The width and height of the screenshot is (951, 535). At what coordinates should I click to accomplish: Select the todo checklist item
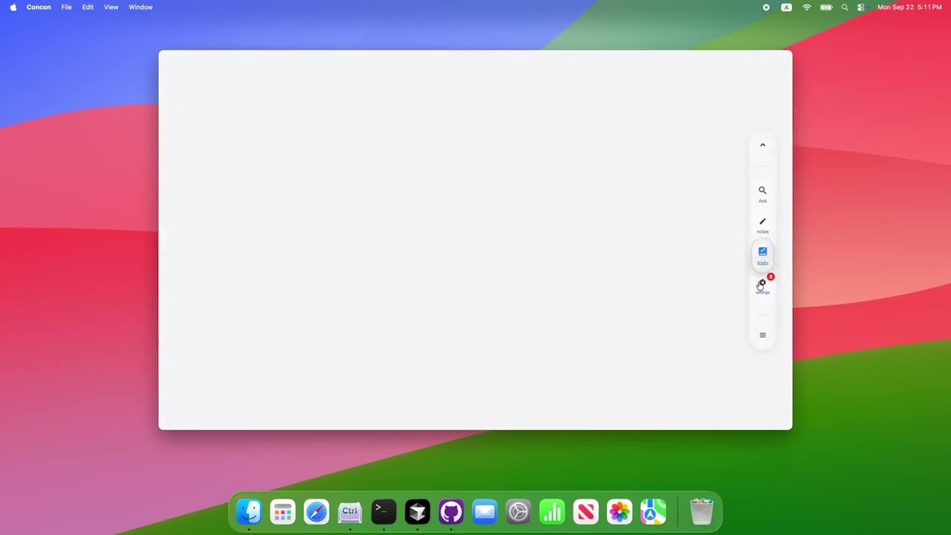762,256
